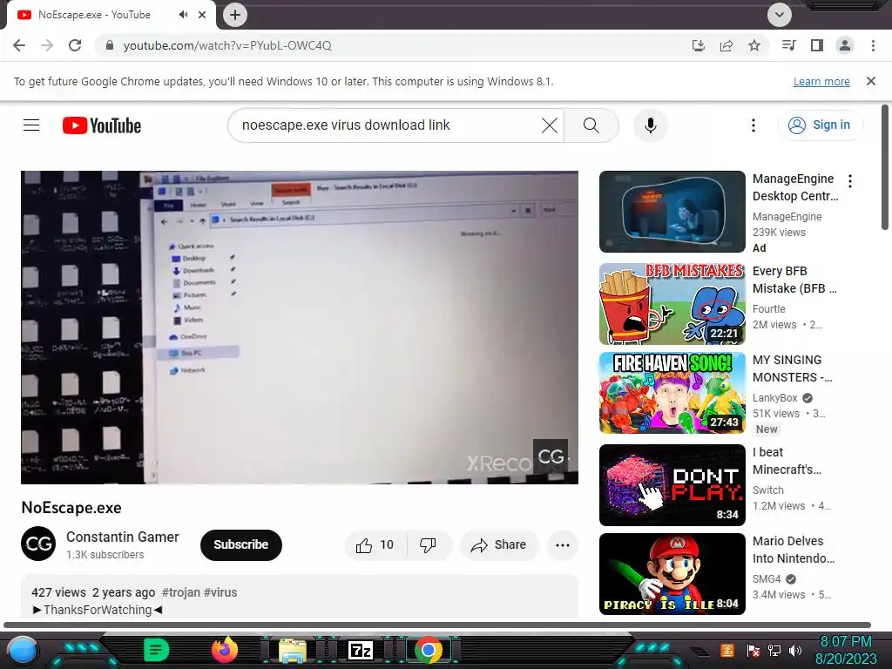This screenshot has width=892, height=669.
Task: Follow the #trojan hashtag link
Action: [x=181, y=592]
